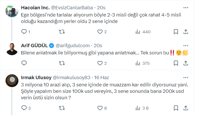
Task: Open more menu on Irmak Ulusoy tweet
Action: pos(186,77)
